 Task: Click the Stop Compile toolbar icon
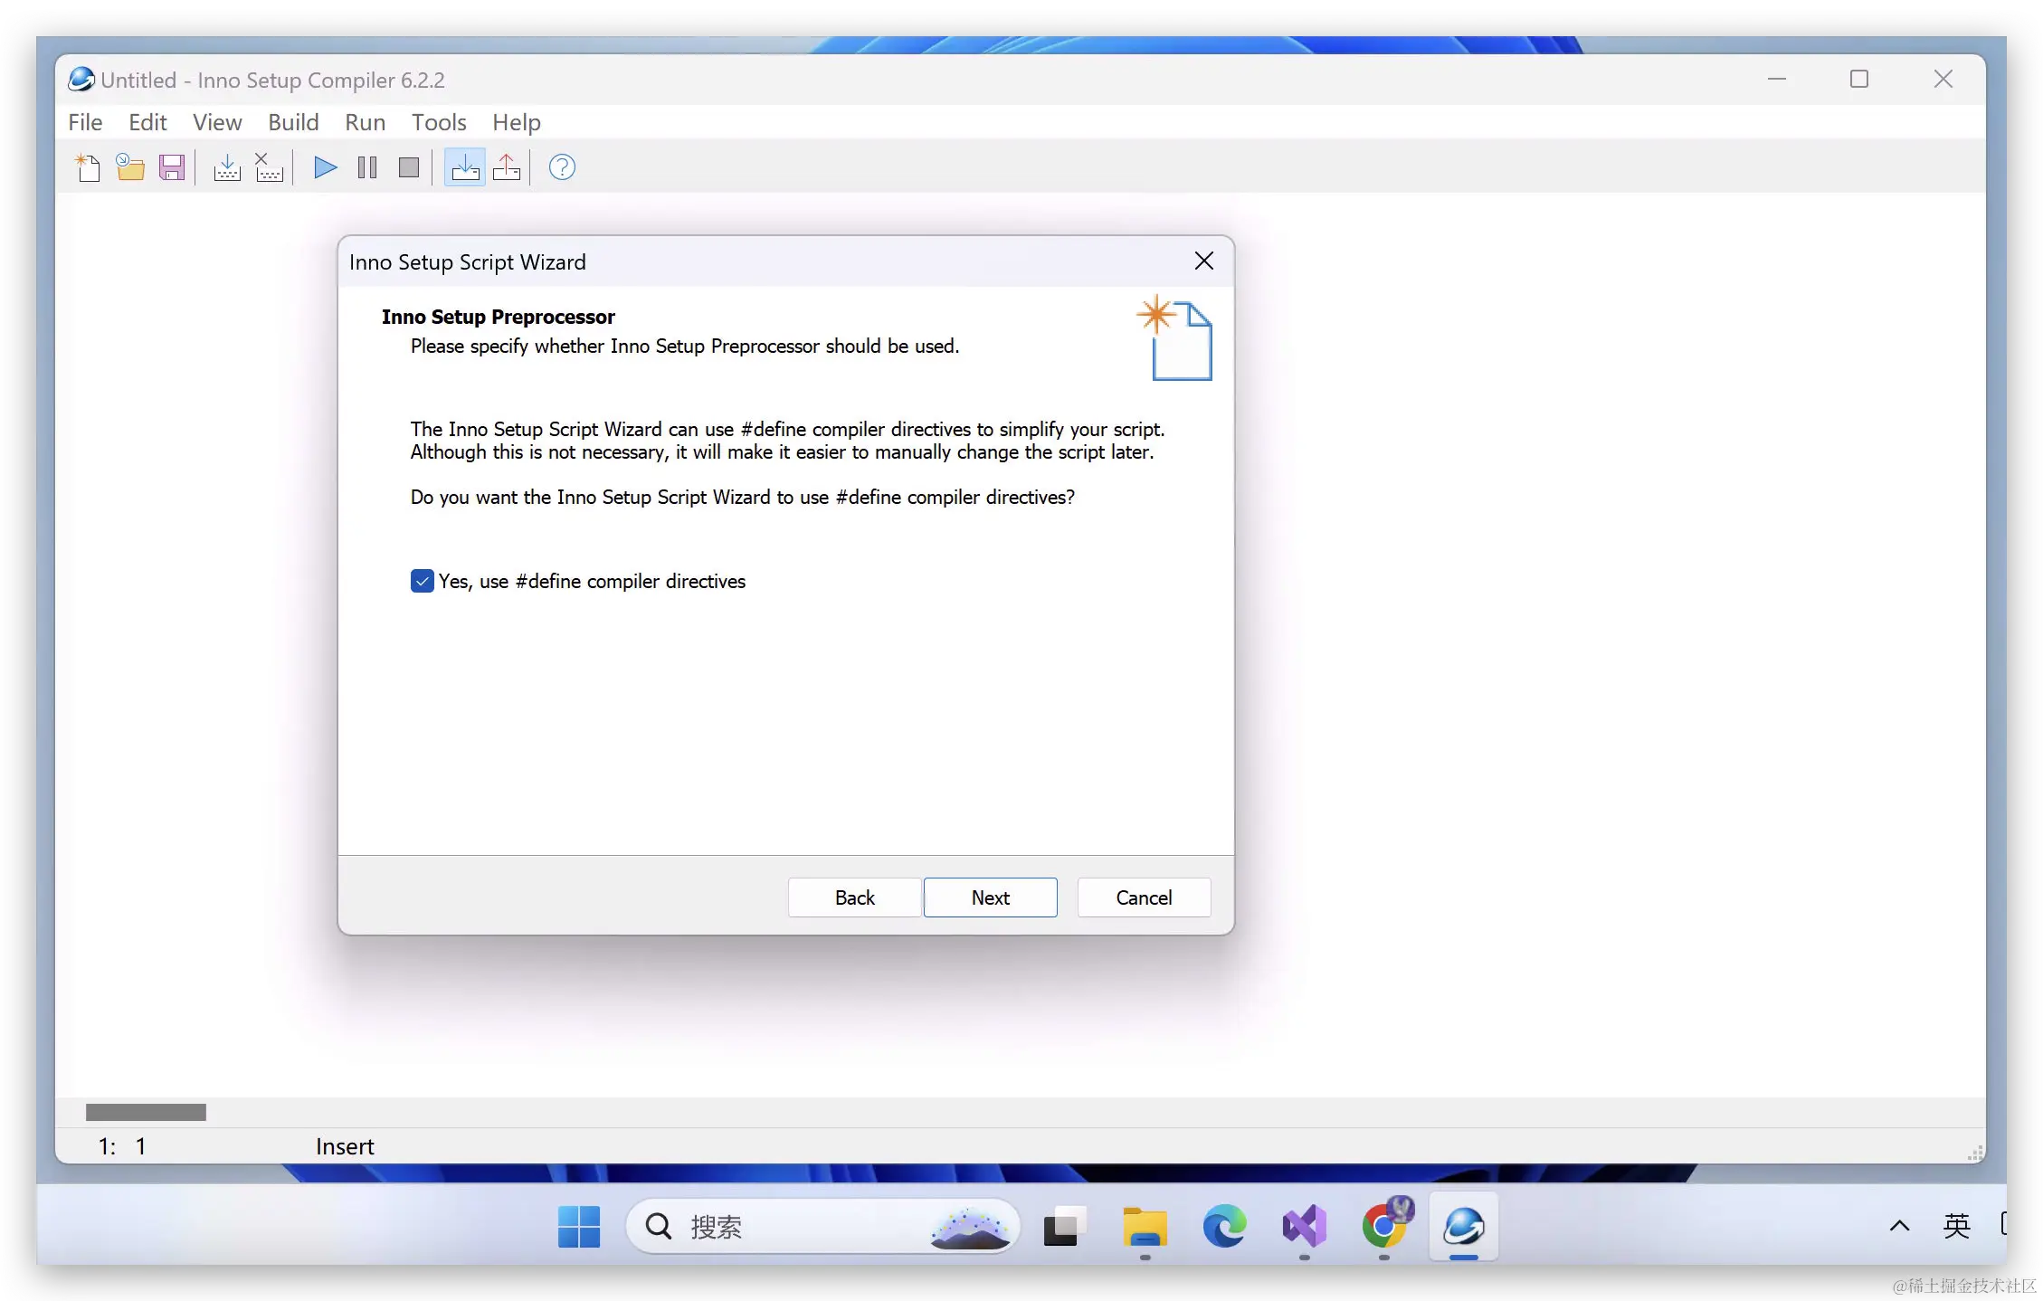point(269,167)
